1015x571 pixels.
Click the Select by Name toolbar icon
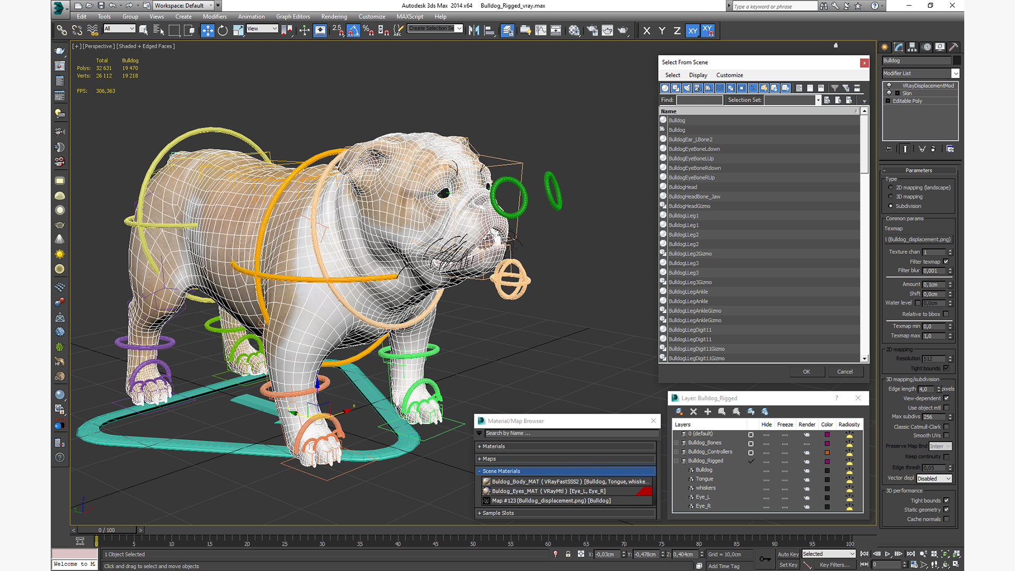(159, 31)
